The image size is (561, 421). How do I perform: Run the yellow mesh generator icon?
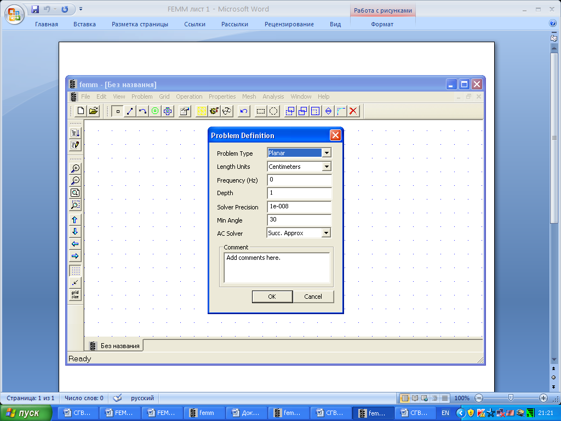[202, 111]
